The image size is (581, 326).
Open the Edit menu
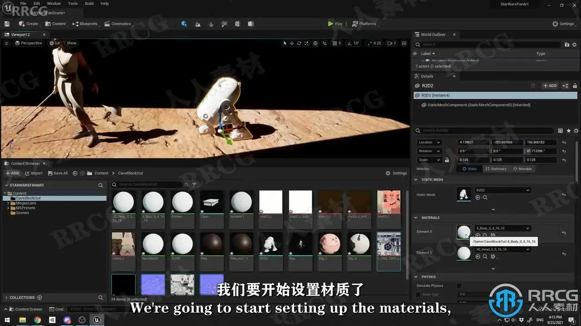pos(37,4)
